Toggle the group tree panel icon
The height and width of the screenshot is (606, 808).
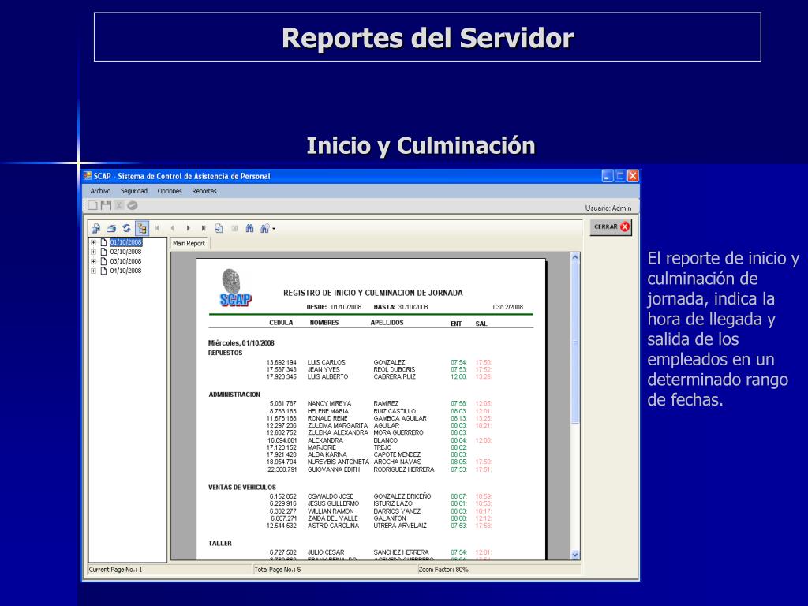pos(142,228)
